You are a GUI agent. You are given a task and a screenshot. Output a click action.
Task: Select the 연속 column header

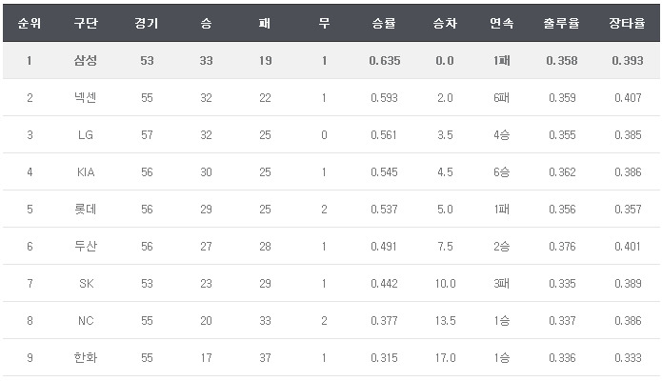[501, 23]
